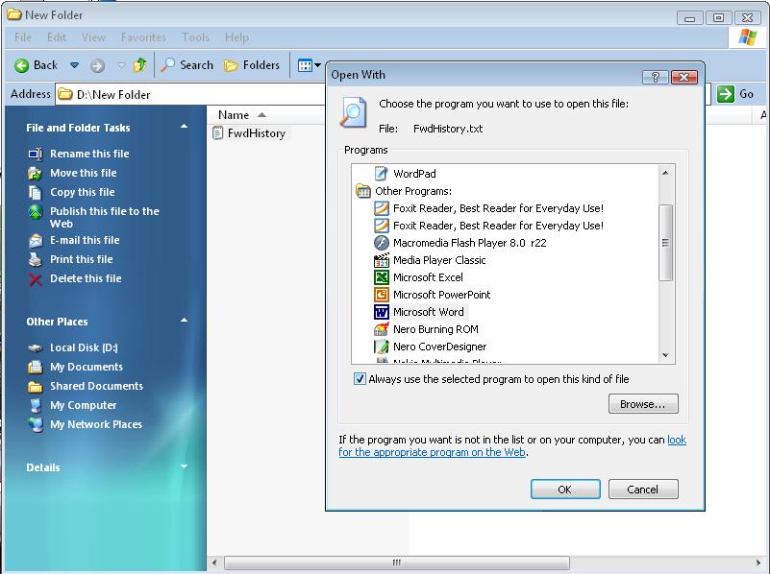Collapse the File and Folder Tasks panel
Viewport: 770px width, 574px height.
[x=185, y=127]
